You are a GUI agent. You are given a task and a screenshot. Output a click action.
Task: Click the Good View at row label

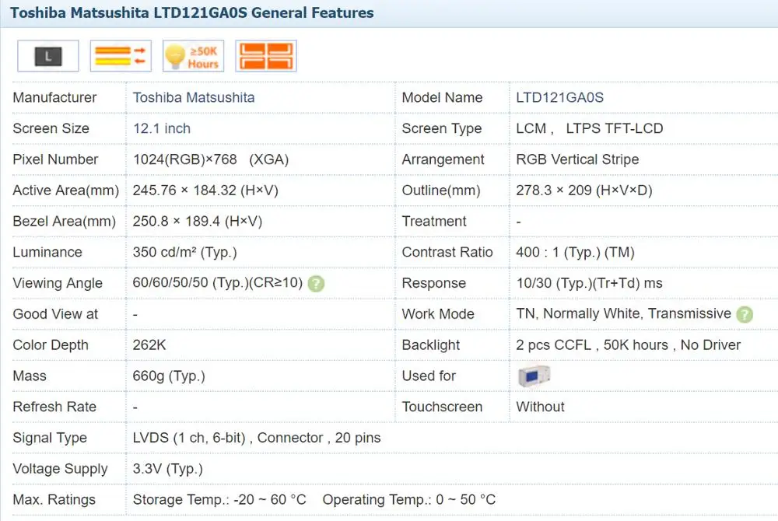tap(55, 314)
